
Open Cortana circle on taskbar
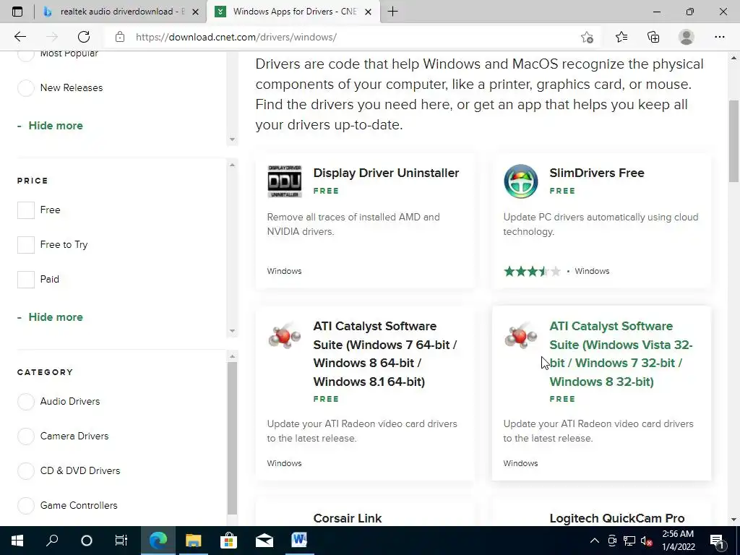point(87,541)
